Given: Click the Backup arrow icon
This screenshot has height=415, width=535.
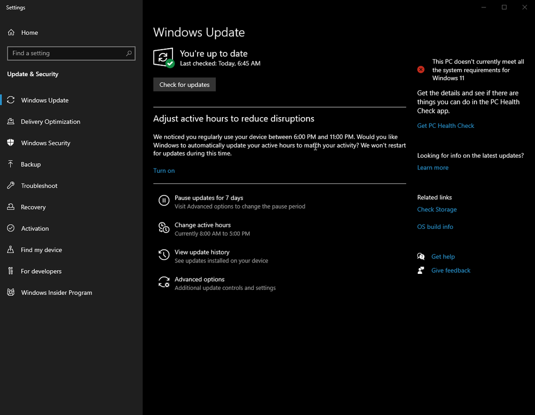Looking at the screenshot, I should pyautogui.click(x=11, y=164).
